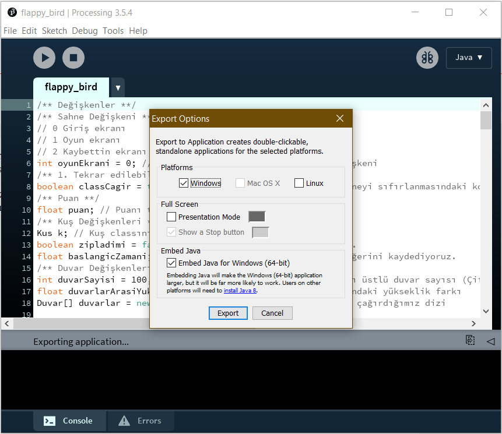Click the Stop button in toolbar
The height and width of the screenshot is (434, 502).
(x=73, y=58)
